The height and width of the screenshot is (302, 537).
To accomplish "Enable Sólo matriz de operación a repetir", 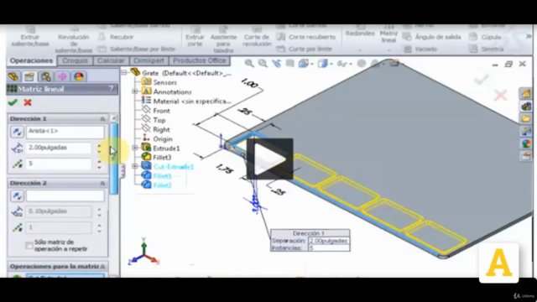I will 29,246.
